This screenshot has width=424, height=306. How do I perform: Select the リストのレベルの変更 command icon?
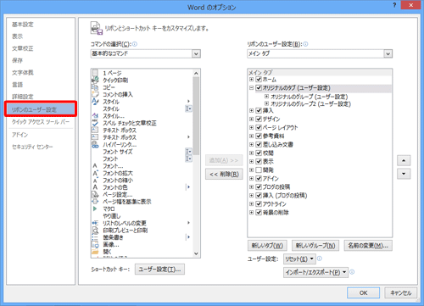point(95,223)
